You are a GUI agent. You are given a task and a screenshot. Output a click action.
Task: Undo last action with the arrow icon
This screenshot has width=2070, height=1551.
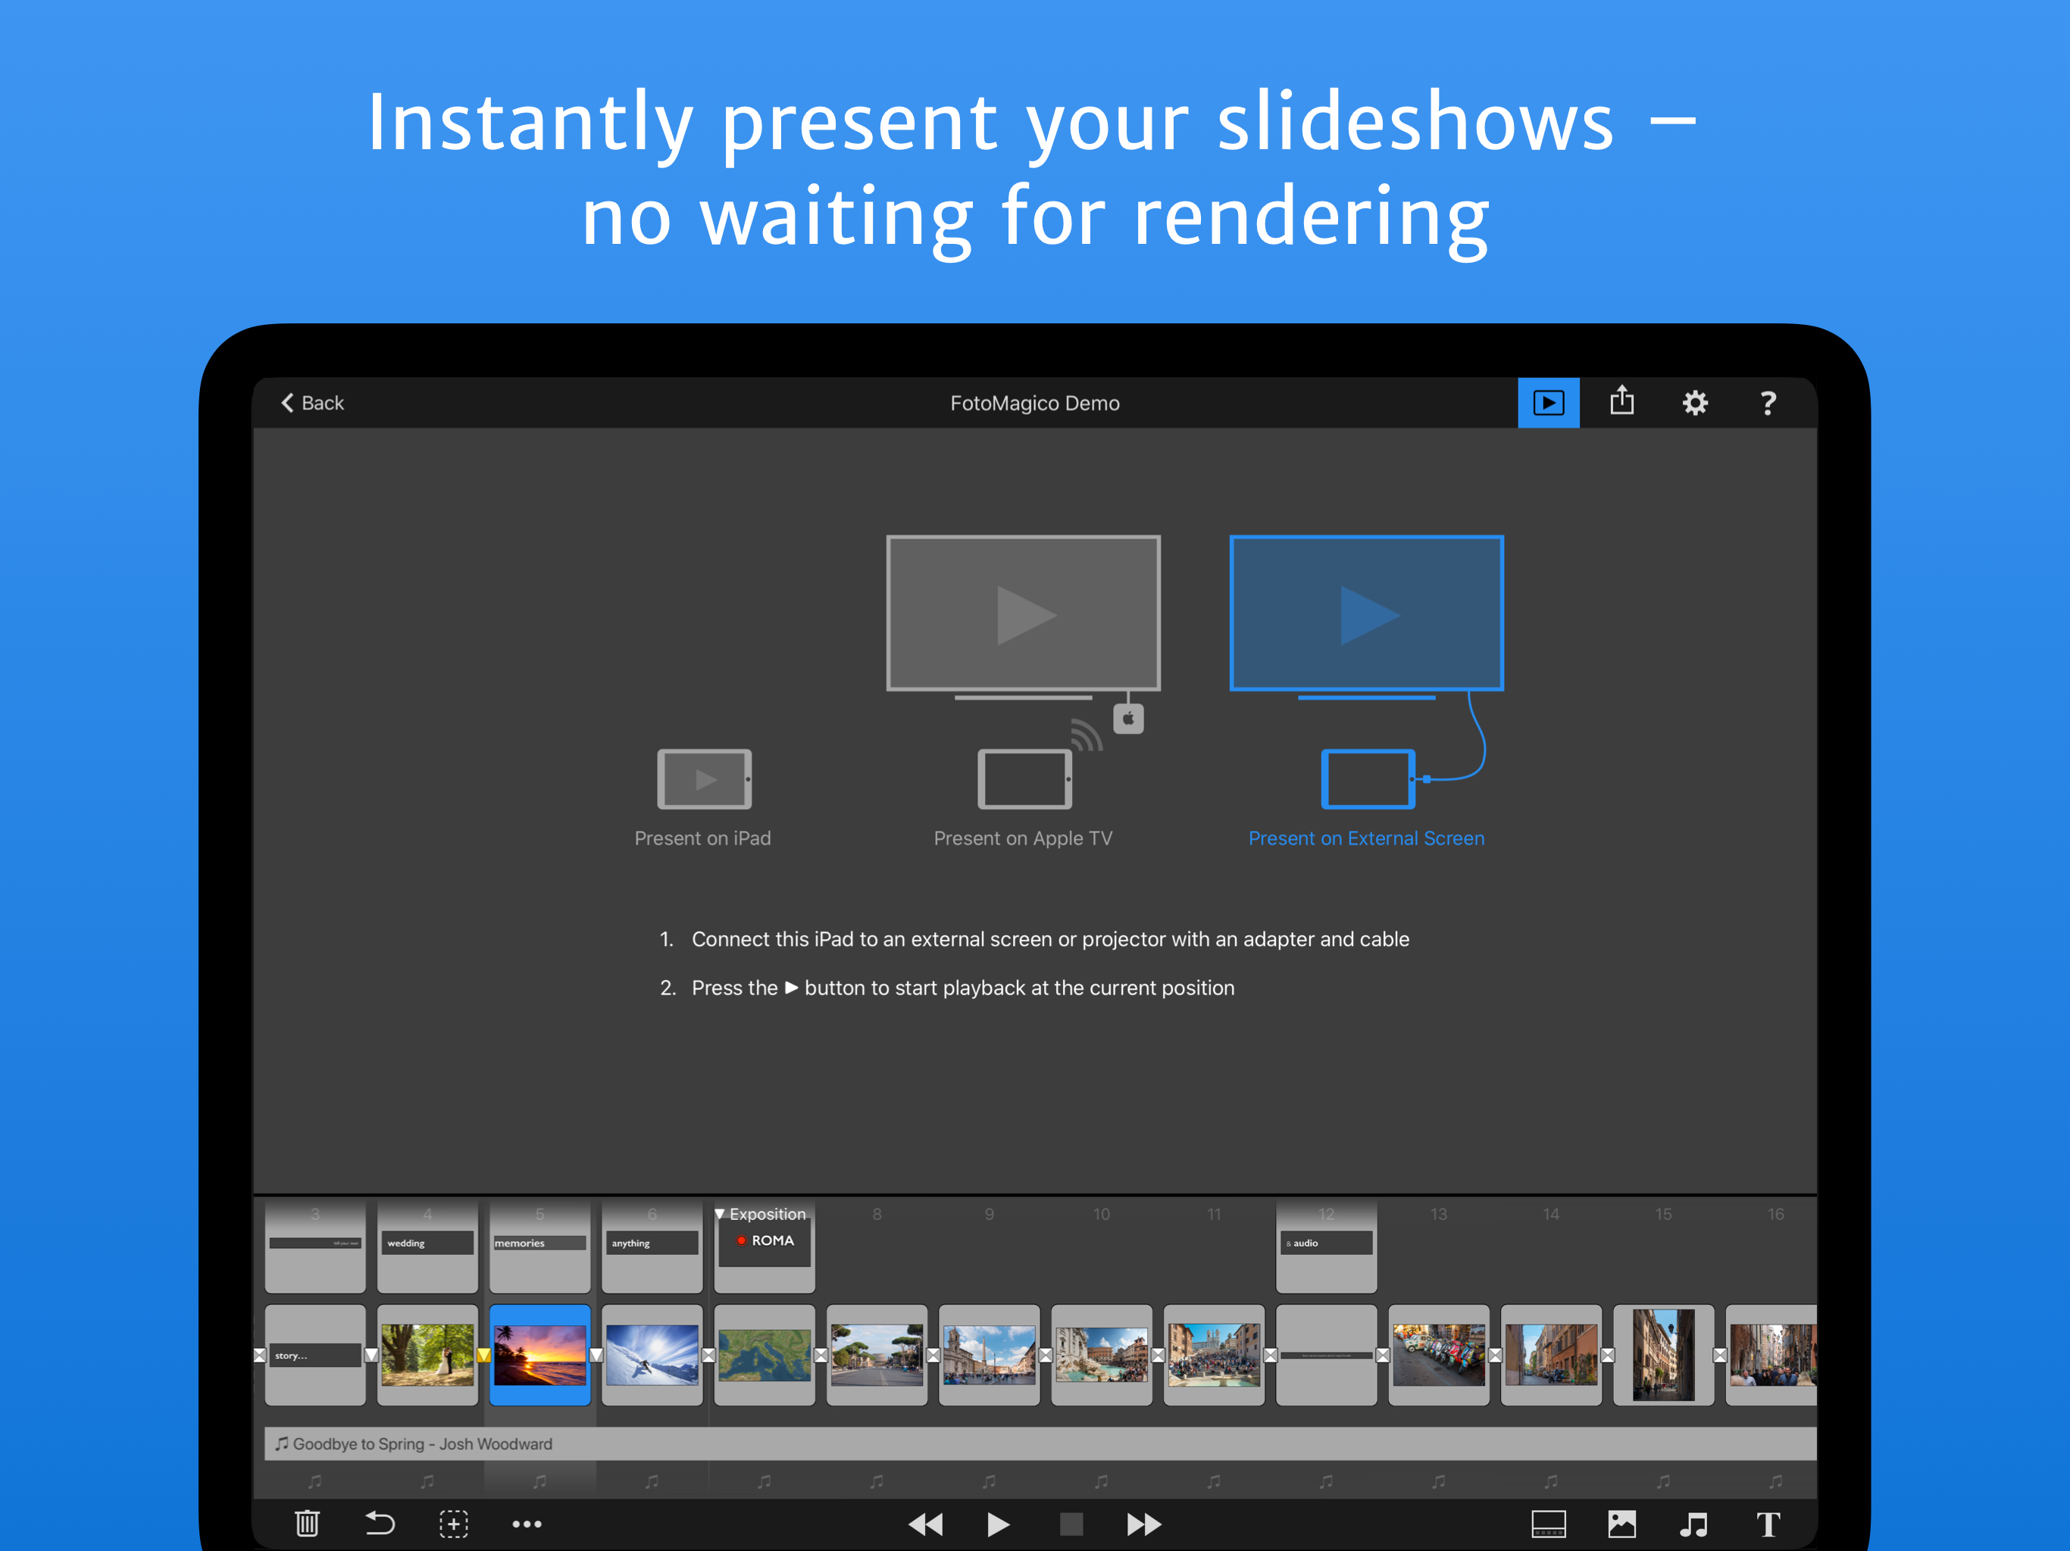(379, 1524)
